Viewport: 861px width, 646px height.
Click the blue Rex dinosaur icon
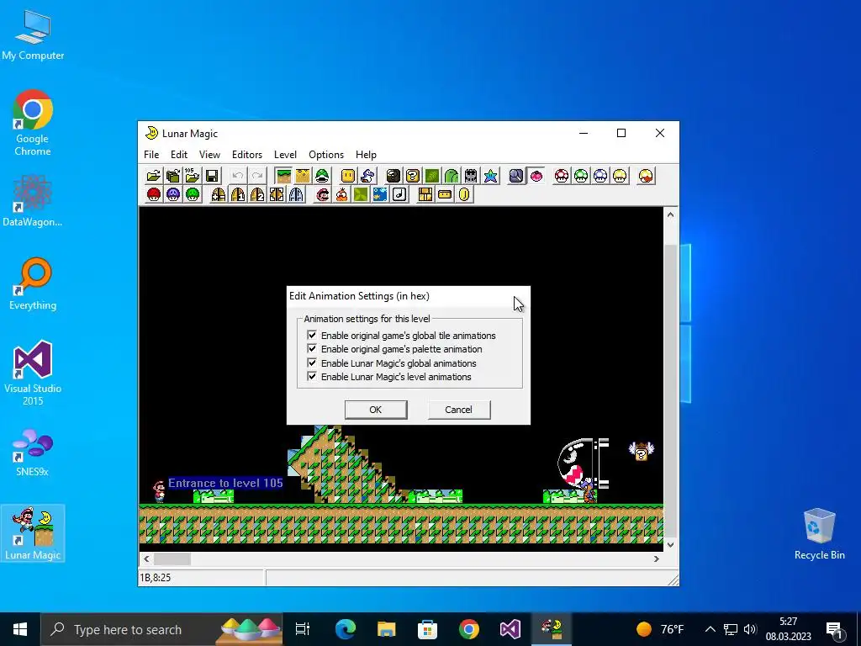pos(367,176)
